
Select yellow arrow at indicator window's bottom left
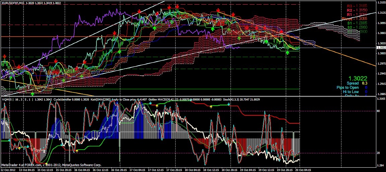(x=19, y=147)
